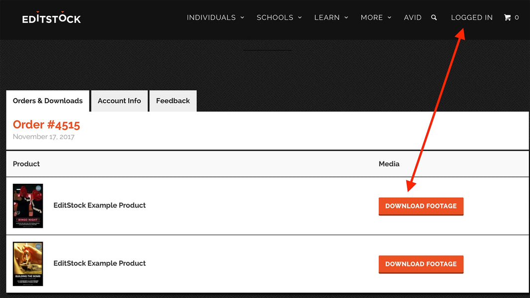Download footage for the second product

pyautogui.click(x=421, y=264)
